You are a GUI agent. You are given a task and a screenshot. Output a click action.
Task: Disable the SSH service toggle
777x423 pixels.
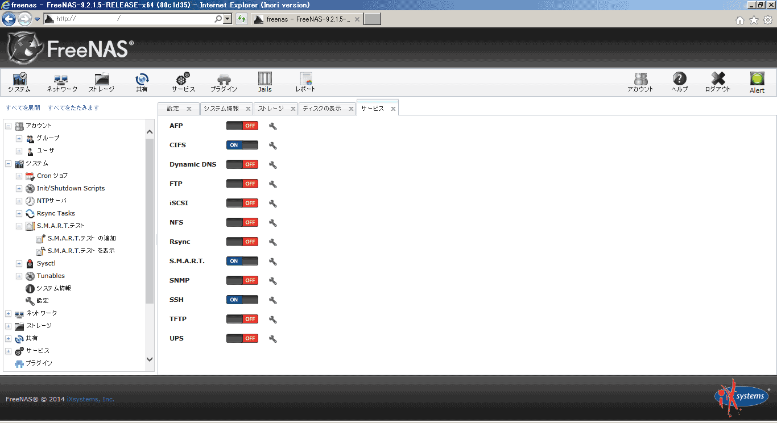pyautogui.click(x=242, y=300)
